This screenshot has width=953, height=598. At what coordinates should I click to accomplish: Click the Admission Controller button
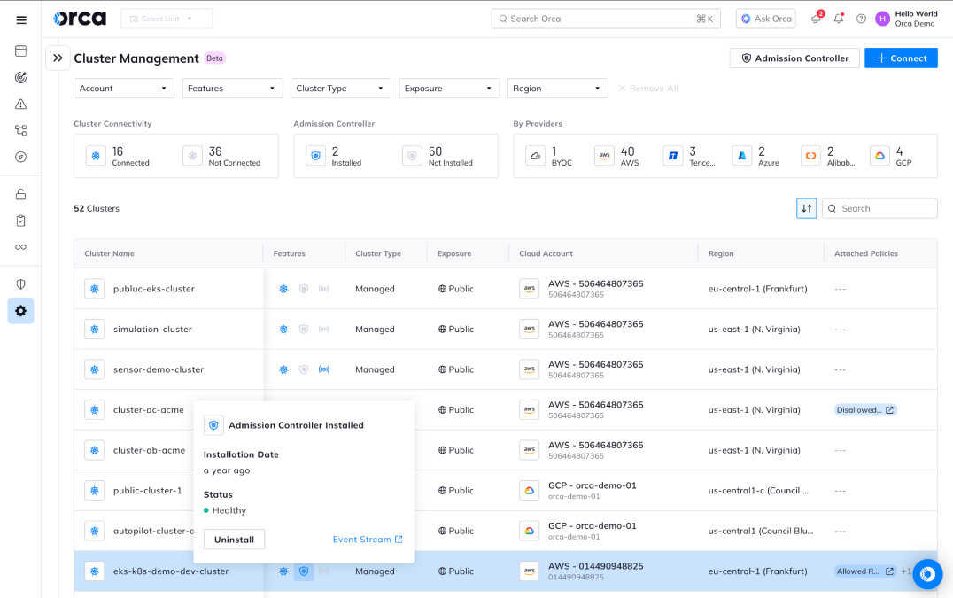[794, 58]
